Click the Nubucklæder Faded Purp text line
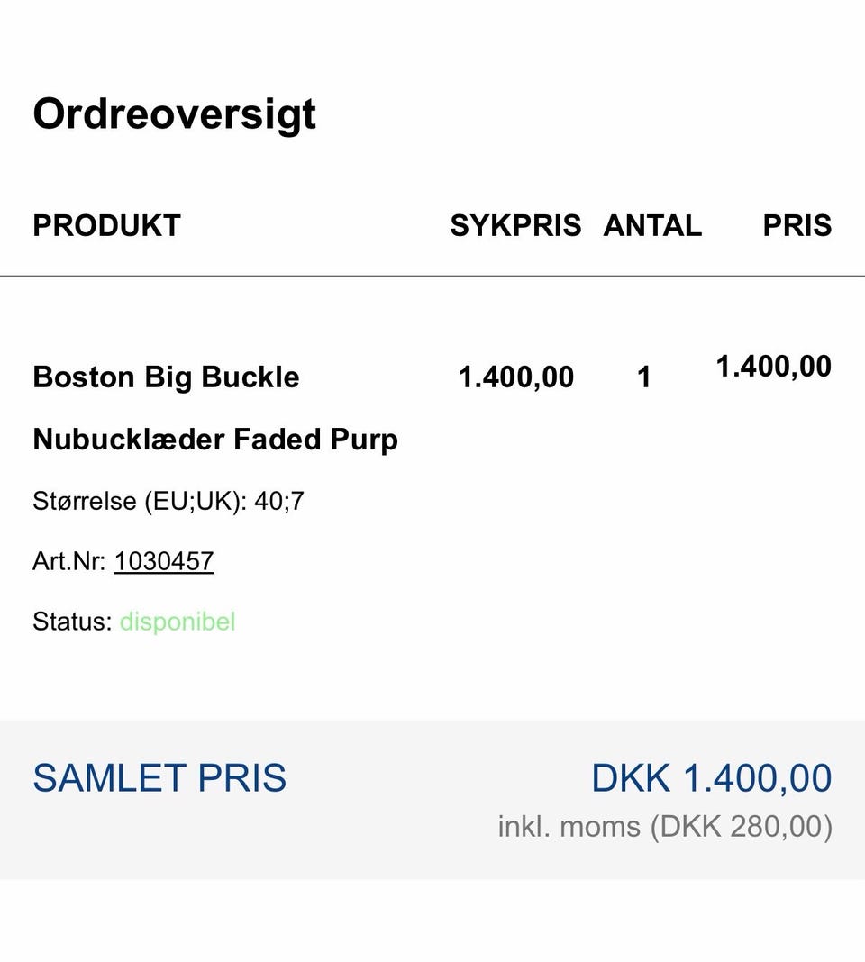The image size is (865, 962). (x=215, y=440)
